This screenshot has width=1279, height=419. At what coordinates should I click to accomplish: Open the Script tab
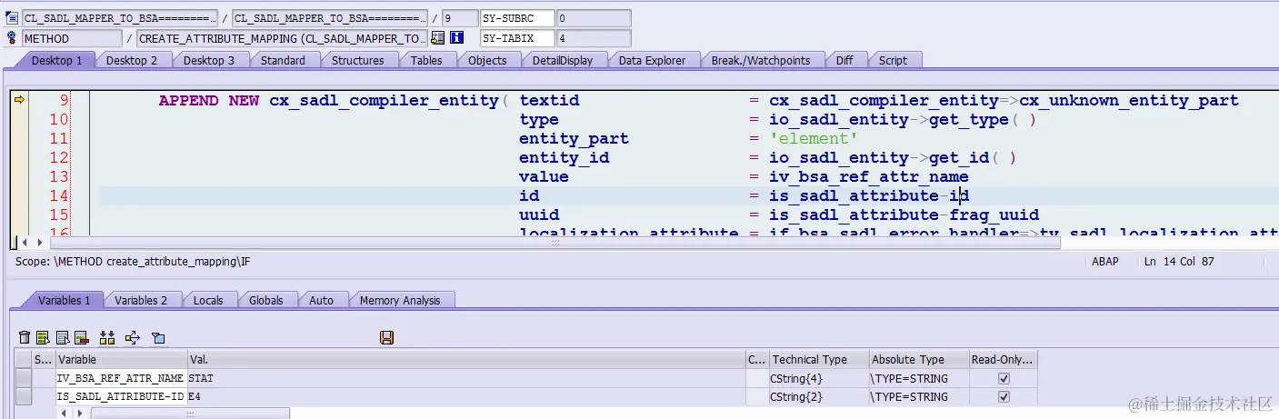coord(893,60)
